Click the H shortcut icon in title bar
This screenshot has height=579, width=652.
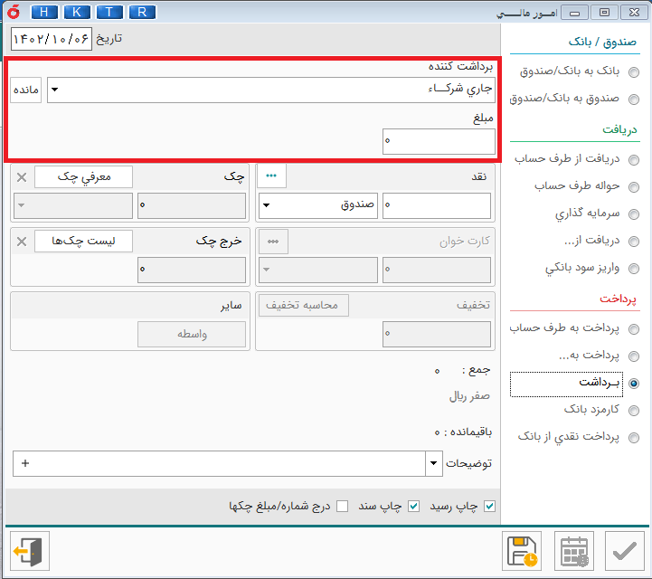coord(44,12)
